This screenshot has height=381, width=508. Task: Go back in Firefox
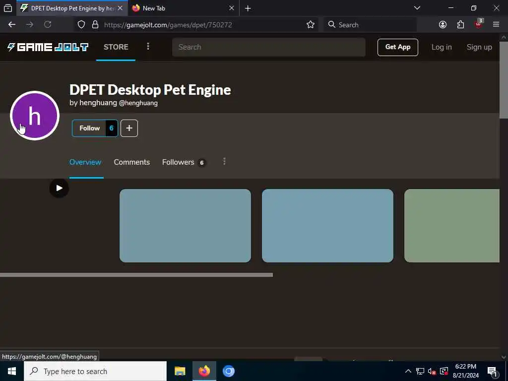tap(12, 25)
